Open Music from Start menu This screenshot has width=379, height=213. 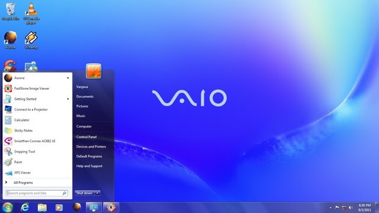[81, 116]
